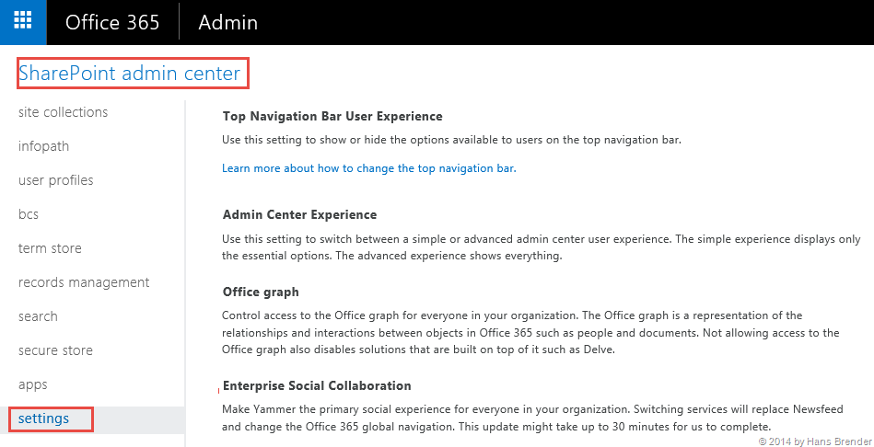Go to user profiles section
Screen dimensions: 874x447
click(x=55, y=180)
